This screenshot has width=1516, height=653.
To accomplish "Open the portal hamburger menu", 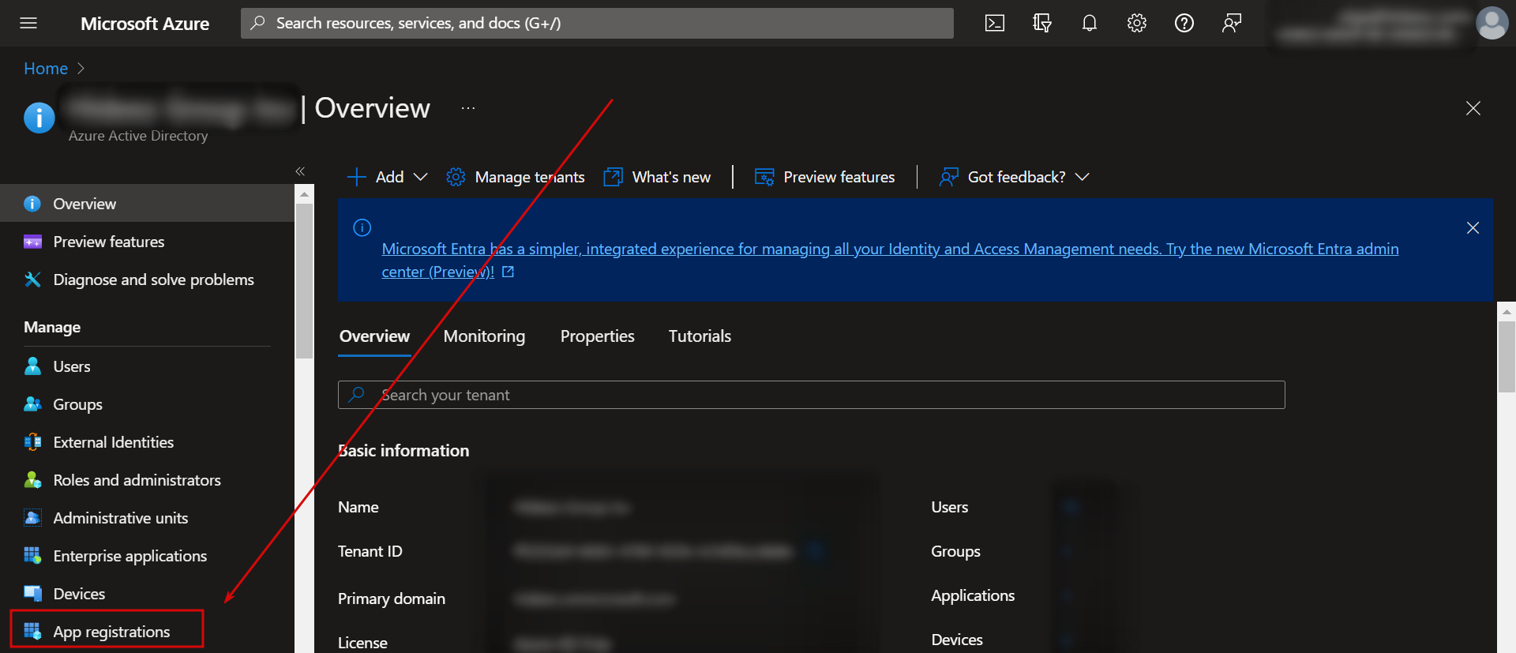I will [x=28, y=23].
